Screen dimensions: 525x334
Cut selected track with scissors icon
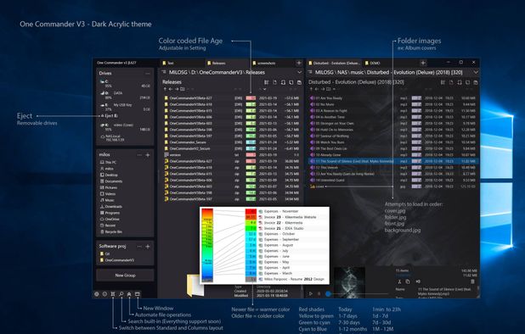tap(399, 281)
